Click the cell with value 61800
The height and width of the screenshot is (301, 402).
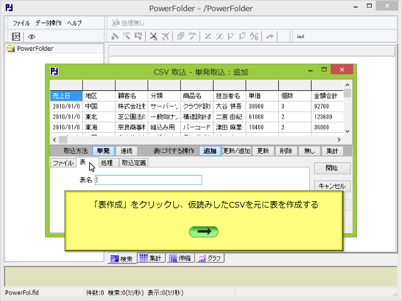(262, 117)
